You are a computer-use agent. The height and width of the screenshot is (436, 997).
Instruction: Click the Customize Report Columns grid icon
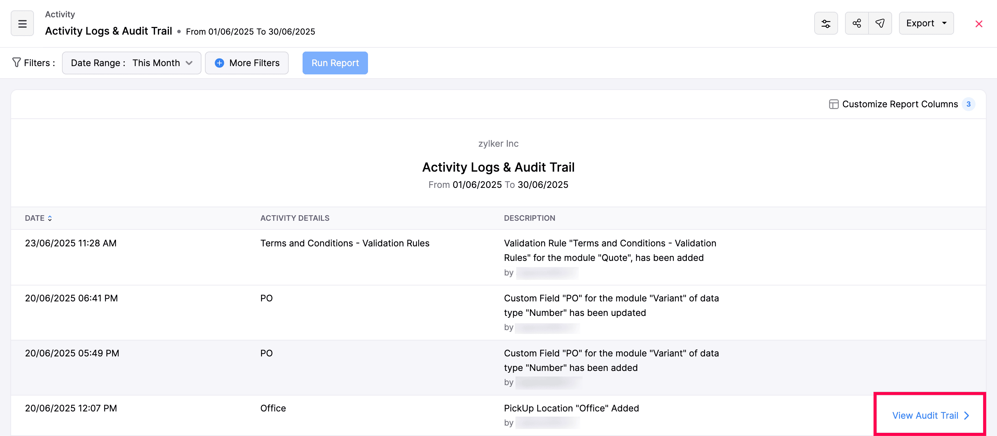pos(833,104)
